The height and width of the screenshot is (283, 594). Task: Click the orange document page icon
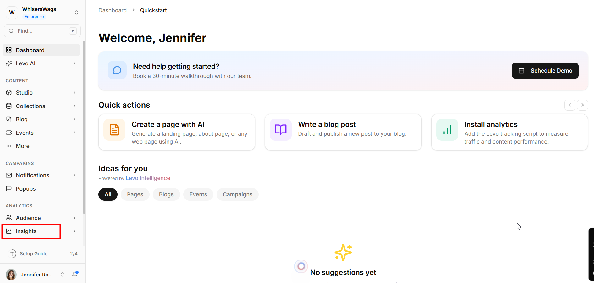click(x=114, y=130)
